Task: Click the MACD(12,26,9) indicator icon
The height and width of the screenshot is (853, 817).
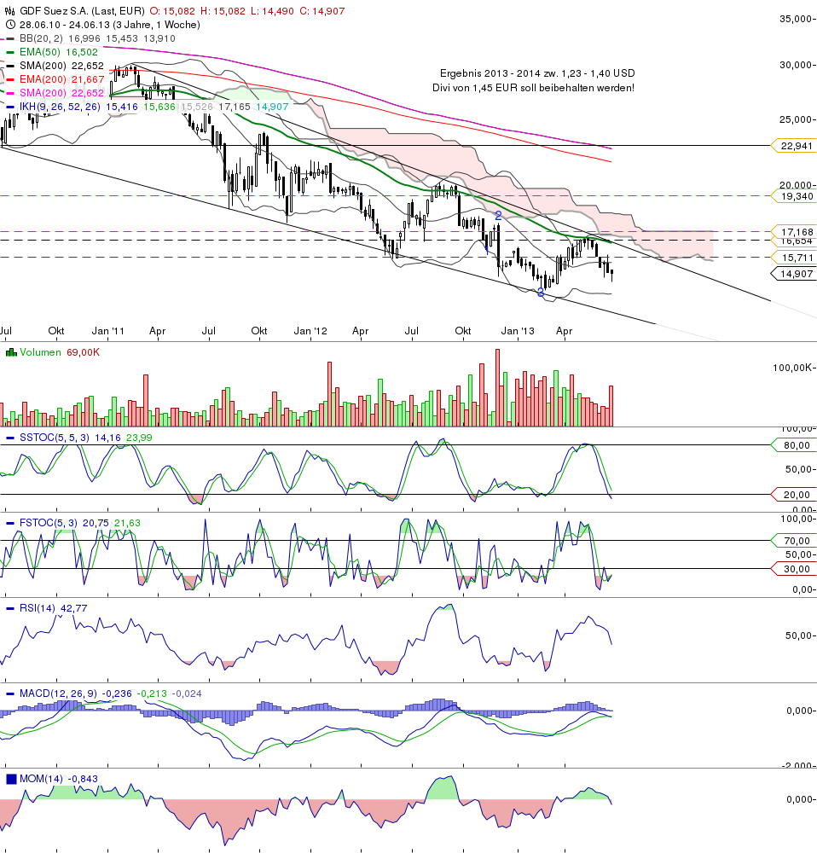Action: [10, 694]
